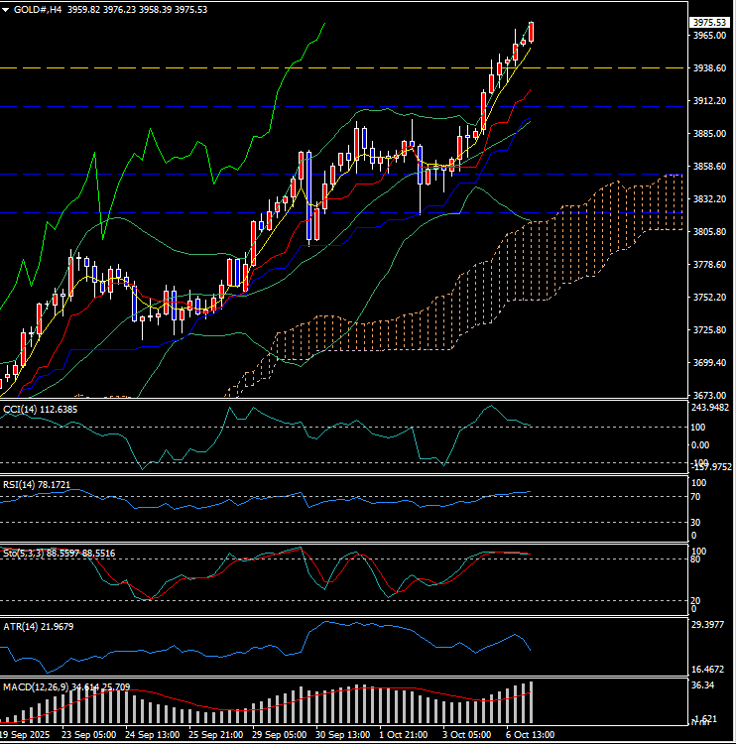Click the GOLD#,H4 symbol title
This screenshot has width=736, height=744.
coord(41,10)
